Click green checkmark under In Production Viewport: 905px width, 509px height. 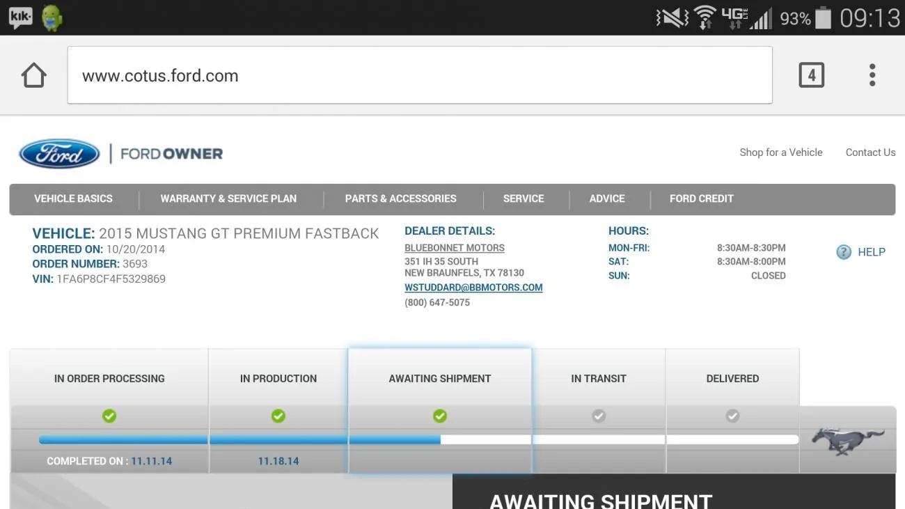click(x=278, y=416)
